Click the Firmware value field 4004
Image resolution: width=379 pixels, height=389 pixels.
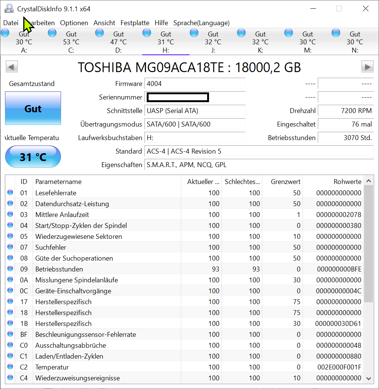[195, 84]
